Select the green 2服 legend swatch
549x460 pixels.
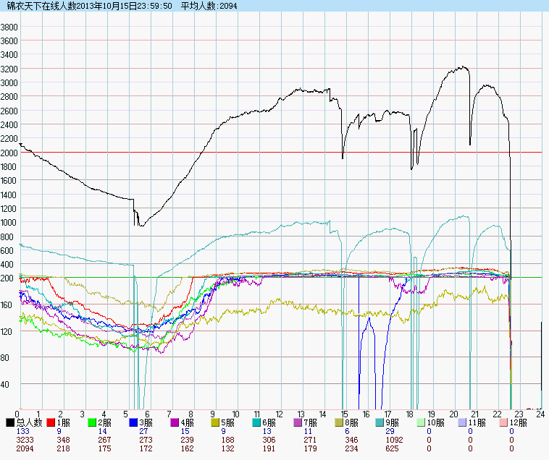[93, 422]
